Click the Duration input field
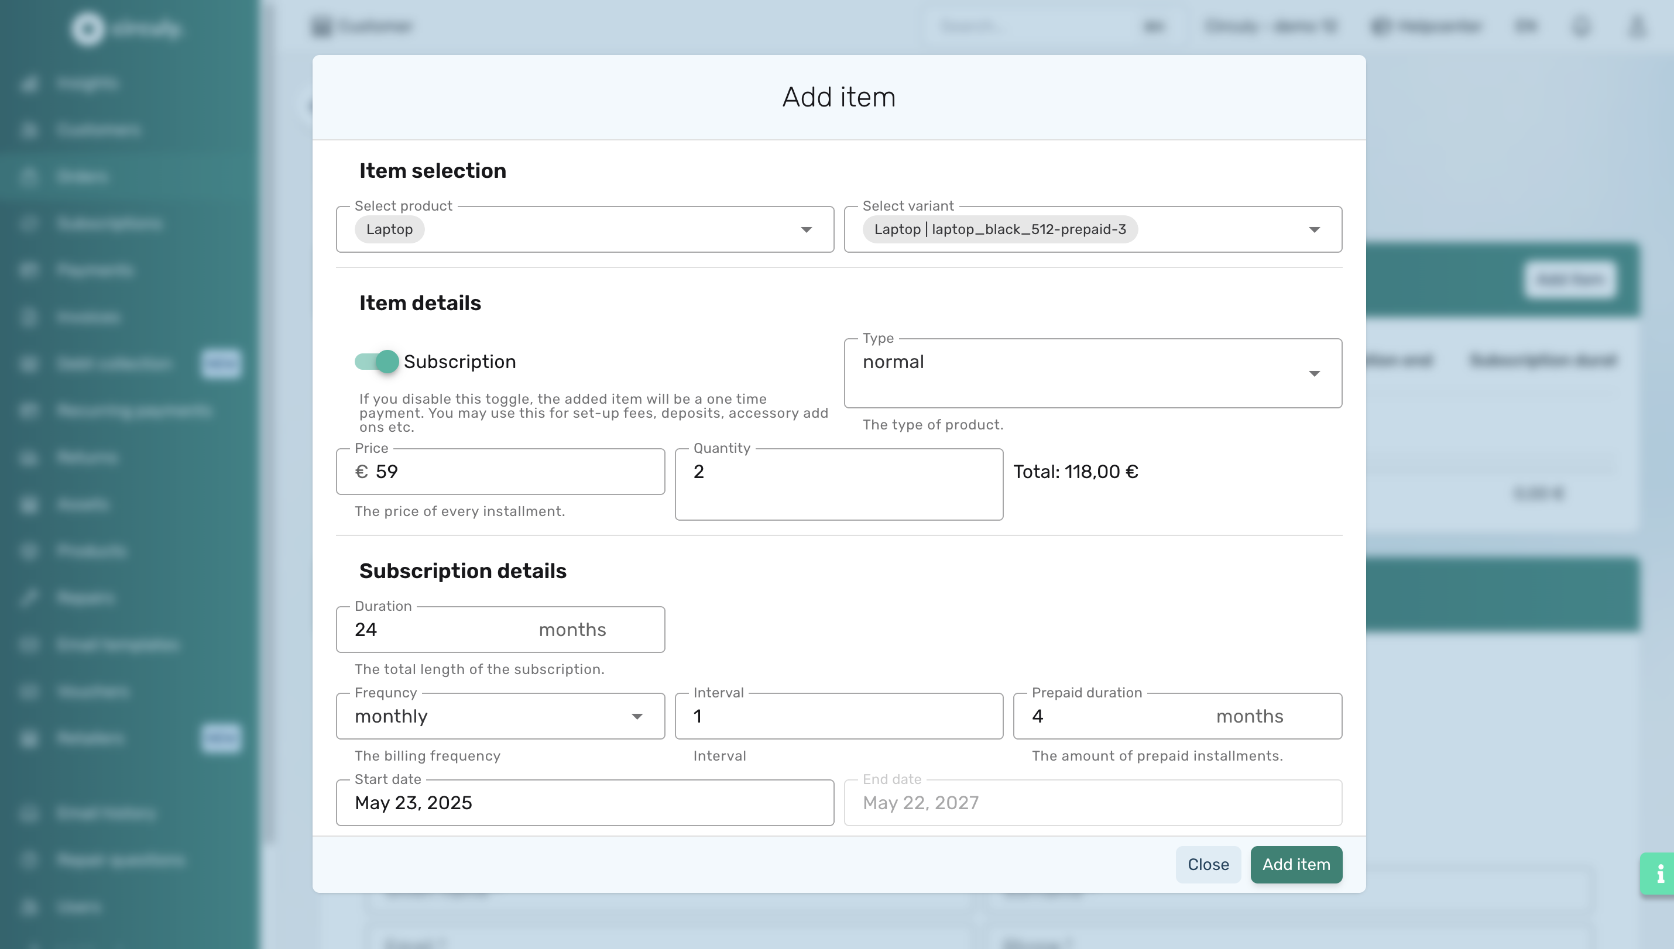 click(500, 630)
